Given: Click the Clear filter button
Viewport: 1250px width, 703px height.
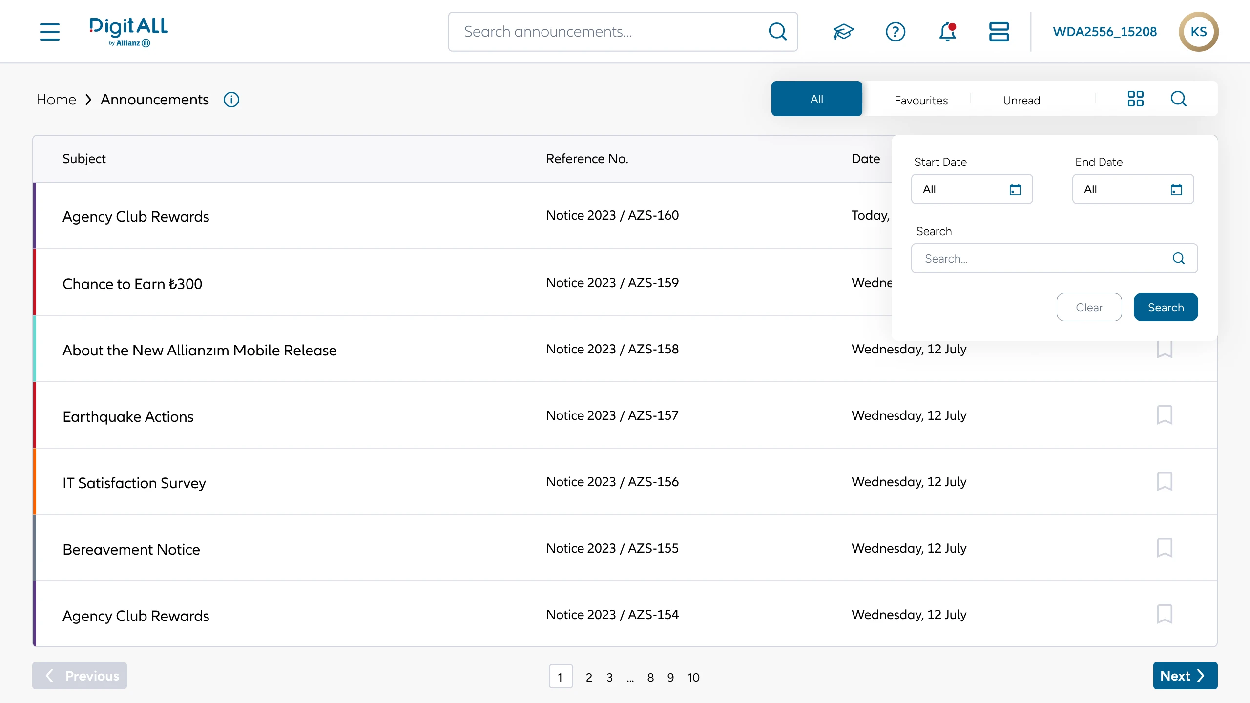Looking at the screenshot, I should click(1089, 307).
